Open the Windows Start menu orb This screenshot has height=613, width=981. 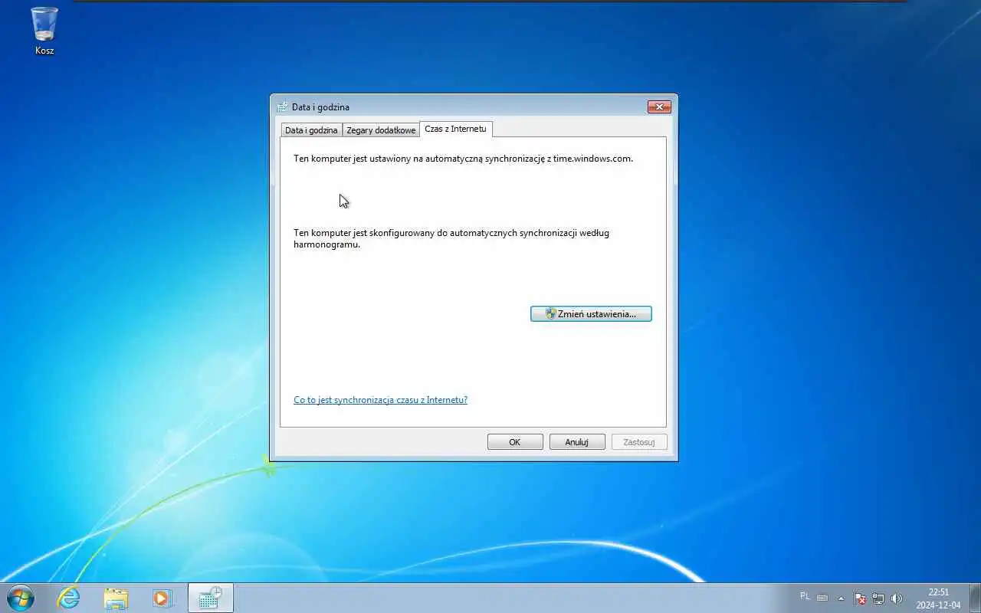(x=20, y=598)
